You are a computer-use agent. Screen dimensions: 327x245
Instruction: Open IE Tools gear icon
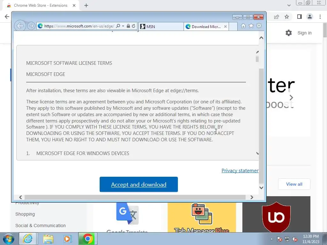coord(259,26)
